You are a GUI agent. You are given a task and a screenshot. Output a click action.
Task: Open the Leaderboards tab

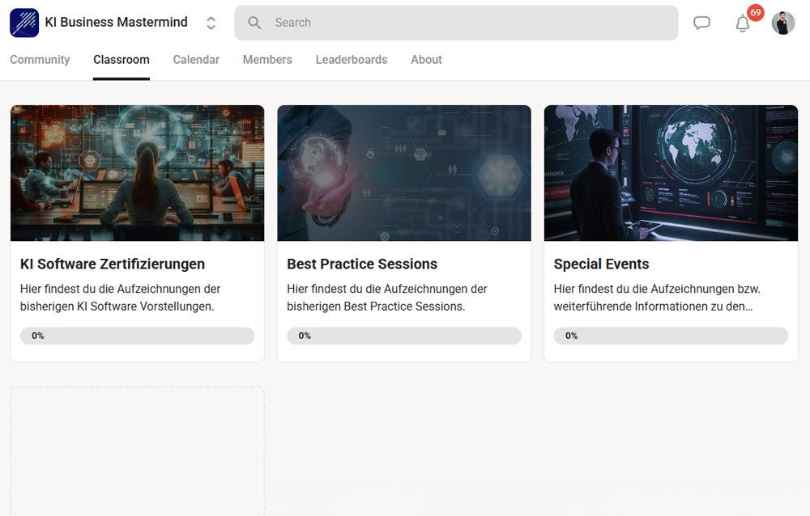coord(352,60)
